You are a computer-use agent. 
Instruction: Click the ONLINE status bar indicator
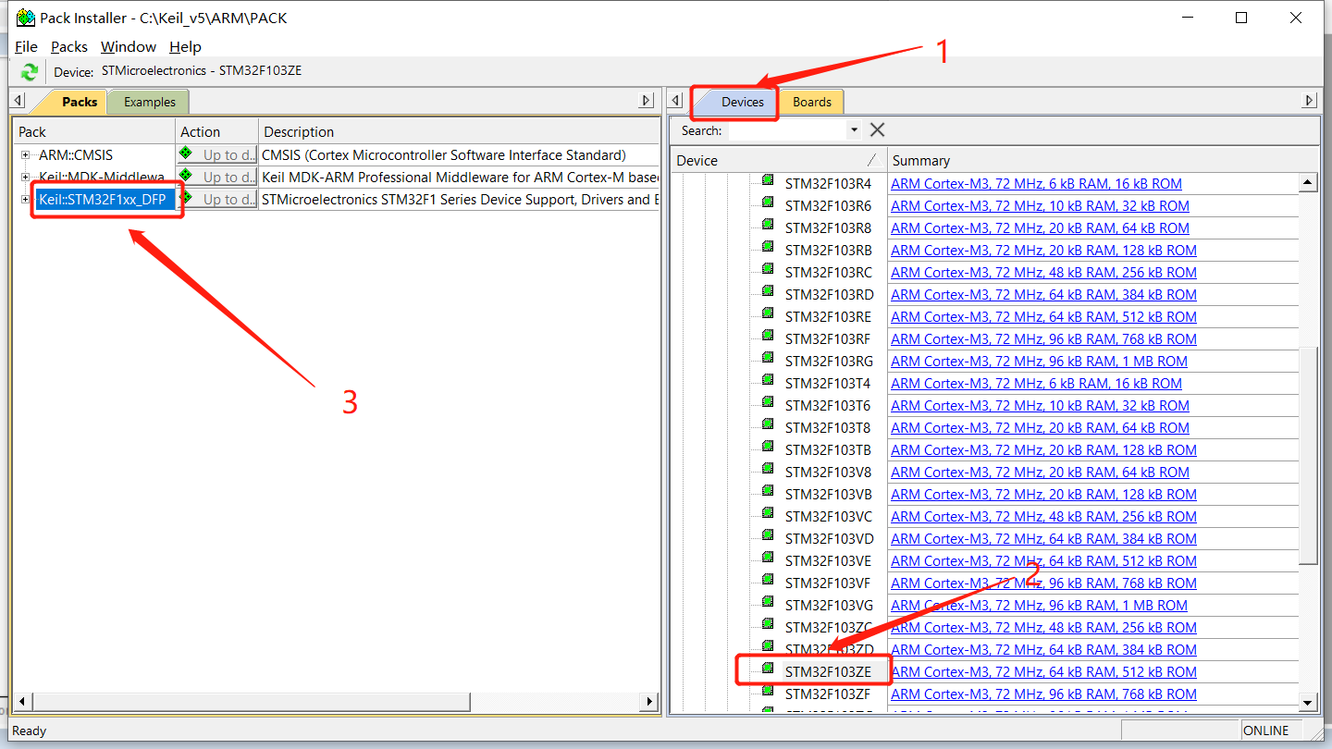1265,731
